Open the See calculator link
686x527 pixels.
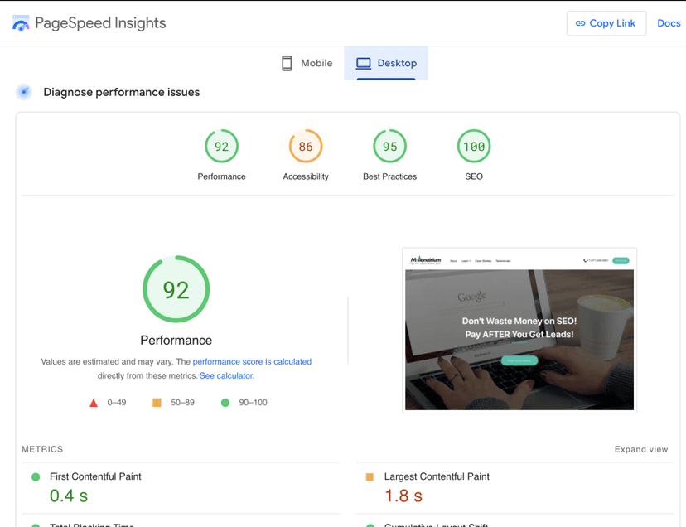click(x=227, y=375)
